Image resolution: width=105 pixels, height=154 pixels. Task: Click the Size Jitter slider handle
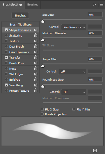43,21
